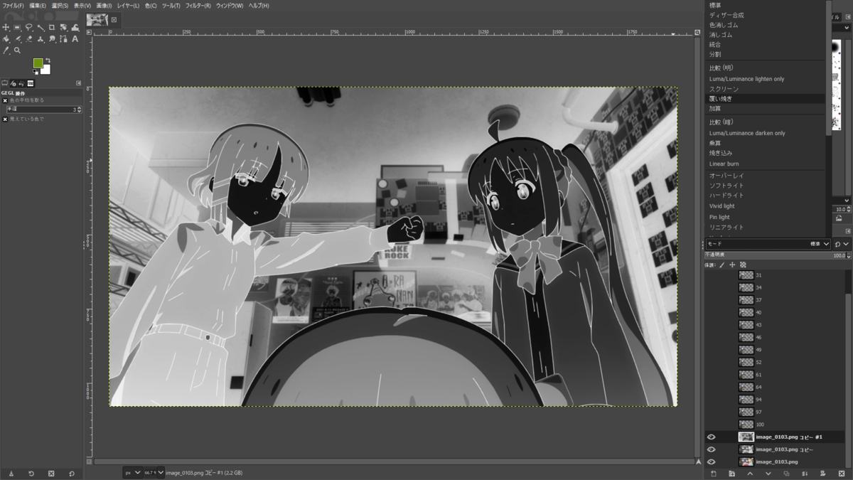Viewport: 853px width, 480px height.
Task: Hide the bottom image_0103.png layer
Action: point(711,462)
